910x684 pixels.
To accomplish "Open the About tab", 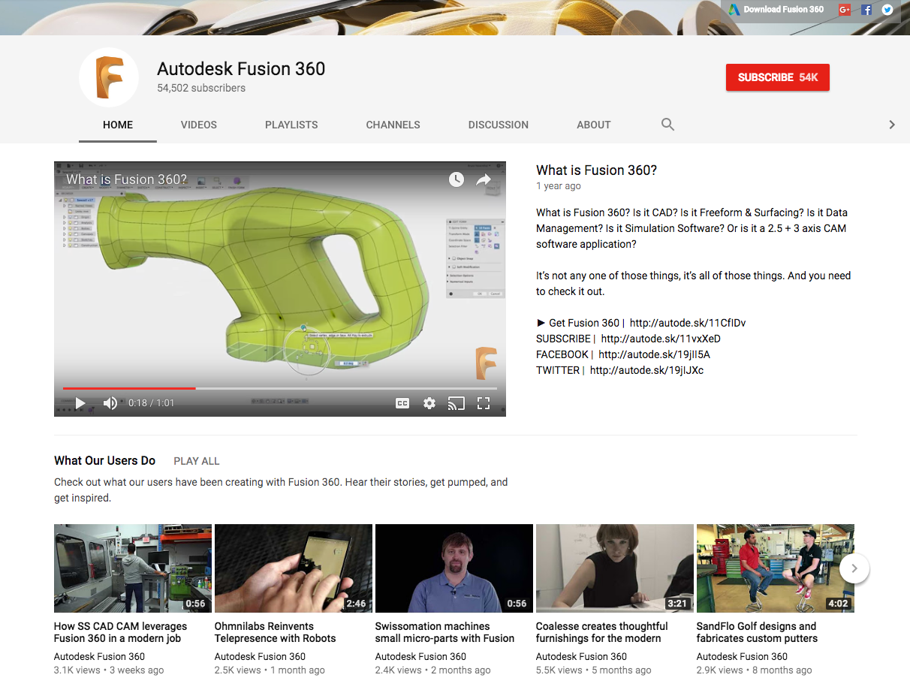I will [594, 125].
